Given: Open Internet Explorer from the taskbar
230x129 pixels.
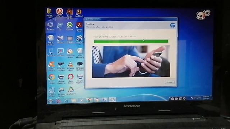Looking at the screenshot, I should point(66,101).
